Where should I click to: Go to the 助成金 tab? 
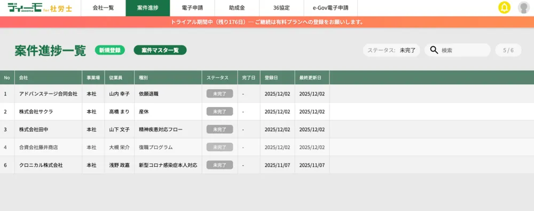(x=237, y=8)
